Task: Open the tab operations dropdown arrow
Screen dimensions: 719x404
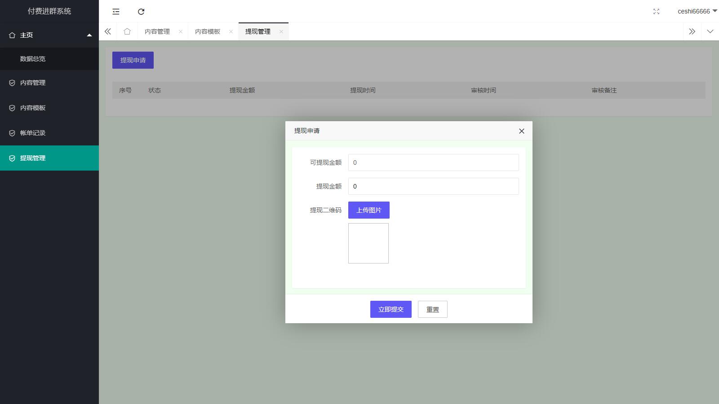Action: click(x=710, y=31)
